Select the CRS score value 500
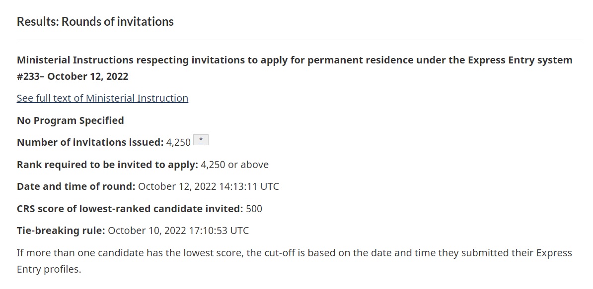This screenshot has height=289, width=593. pos(254,209)
